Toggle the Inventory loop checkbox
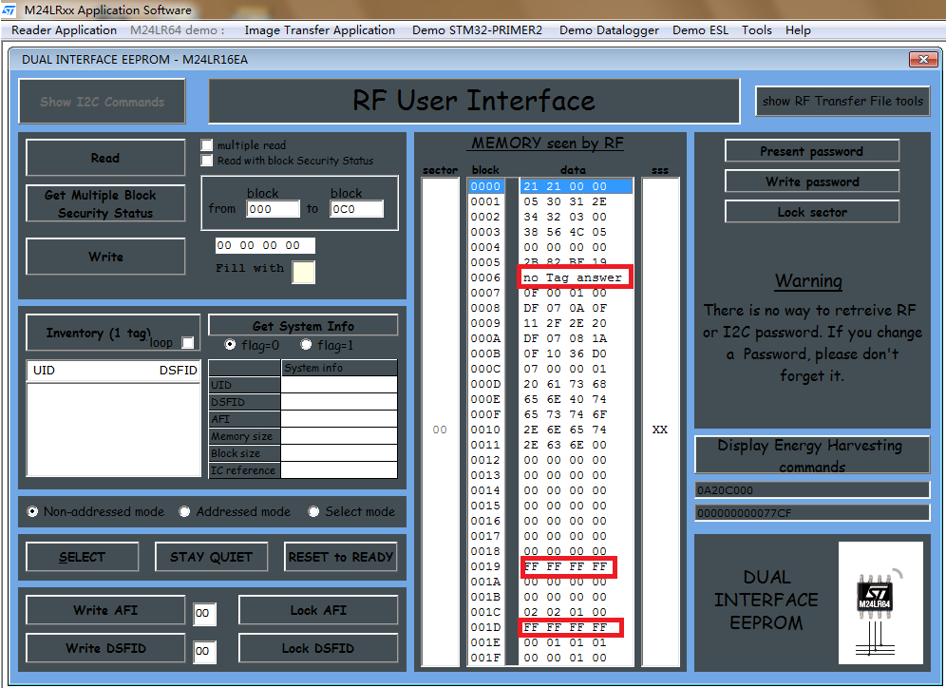The width and height of the screenshot is (946, 688). click(188, 342)
